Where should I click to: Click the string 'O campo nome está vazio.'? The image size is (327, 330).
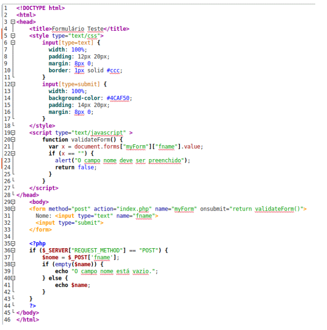point(113,271)
